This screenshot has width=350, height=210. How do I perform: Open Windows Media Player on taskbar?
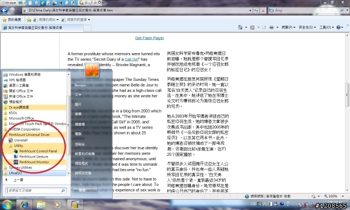(x=57, y=205)
